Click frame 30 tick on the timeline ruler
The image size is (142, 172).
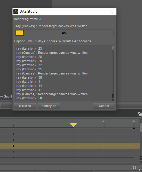(104, 125)
